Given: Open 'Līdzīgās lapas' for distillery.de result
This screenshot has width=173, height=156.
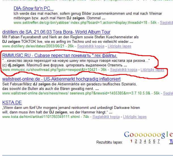Looking at the screenshot, I should pyautogui.click(x=119, y=46).
